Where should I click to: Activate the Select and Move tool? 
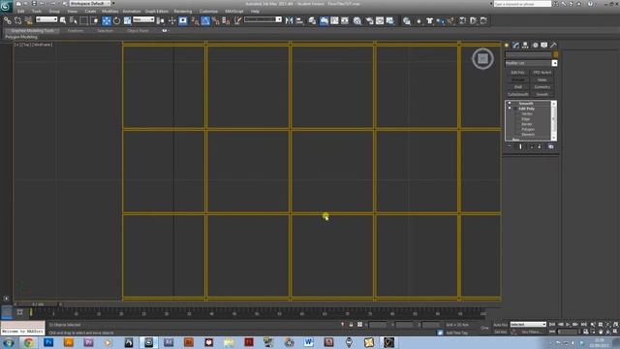107,20
